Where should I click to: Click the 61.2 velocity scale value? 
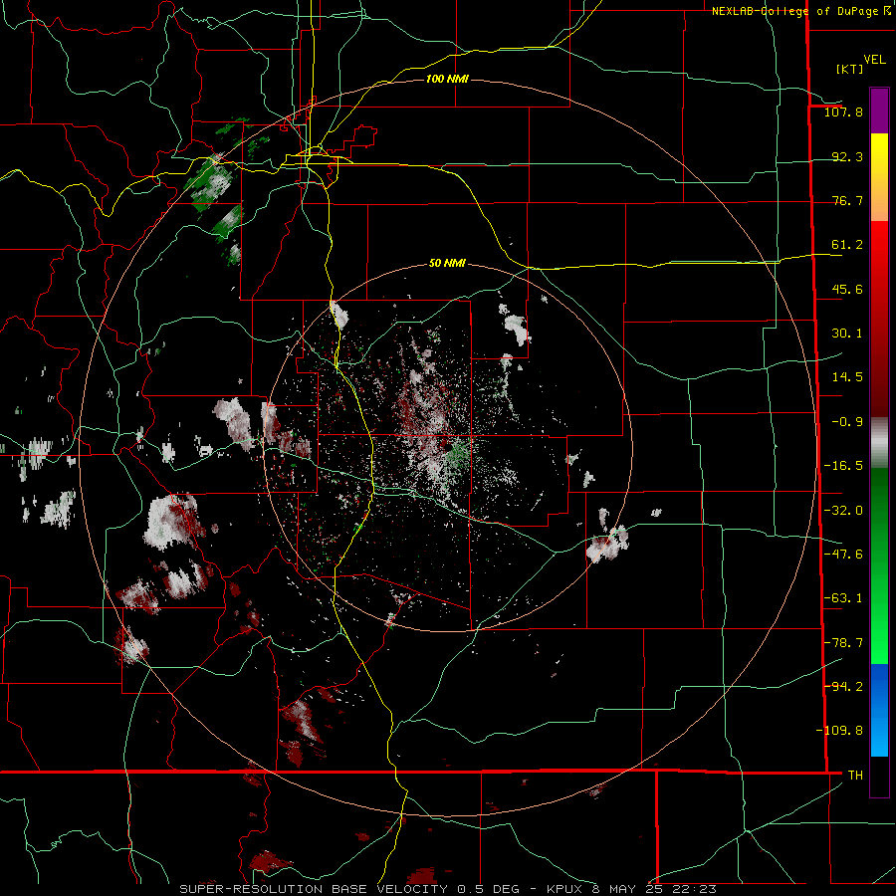pyautogui.click(x=847, y=245)
